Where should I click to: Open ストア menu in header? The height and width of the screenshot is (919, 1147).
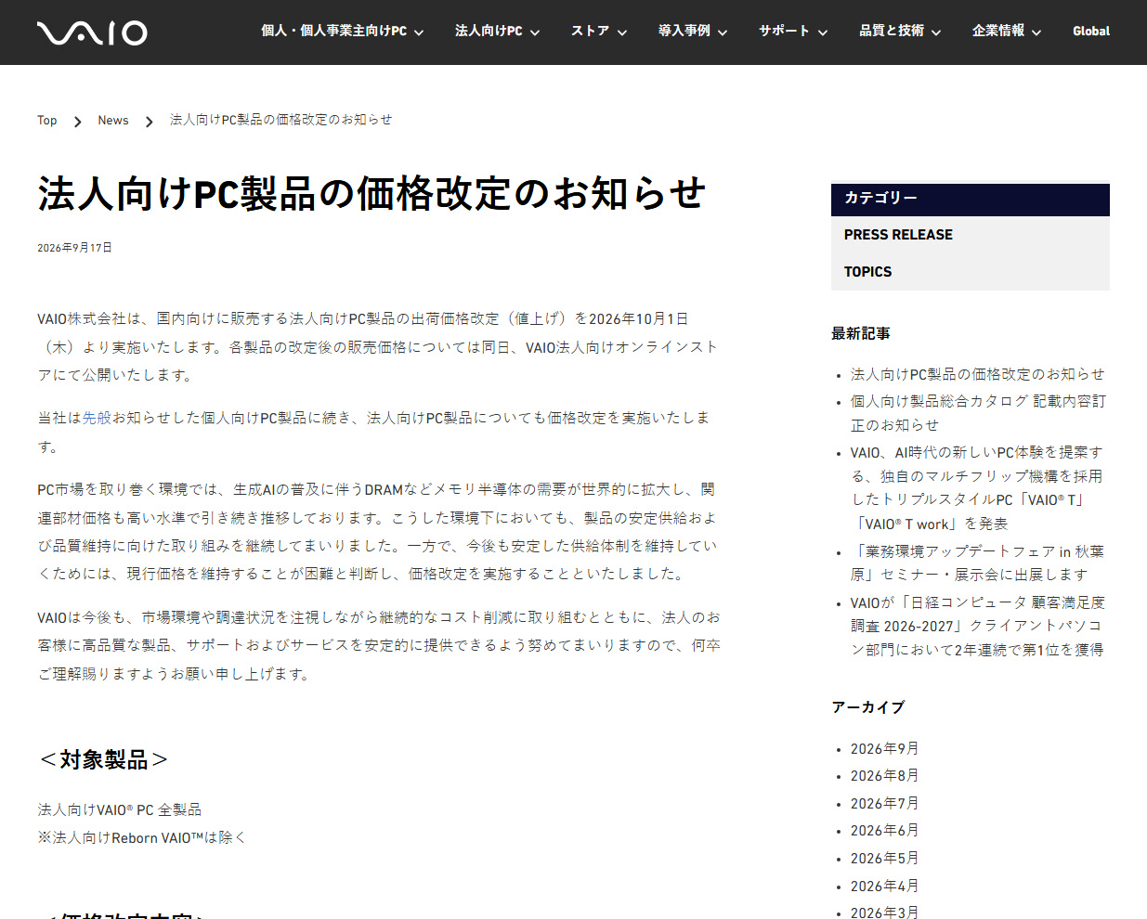(x=591, y=31)
